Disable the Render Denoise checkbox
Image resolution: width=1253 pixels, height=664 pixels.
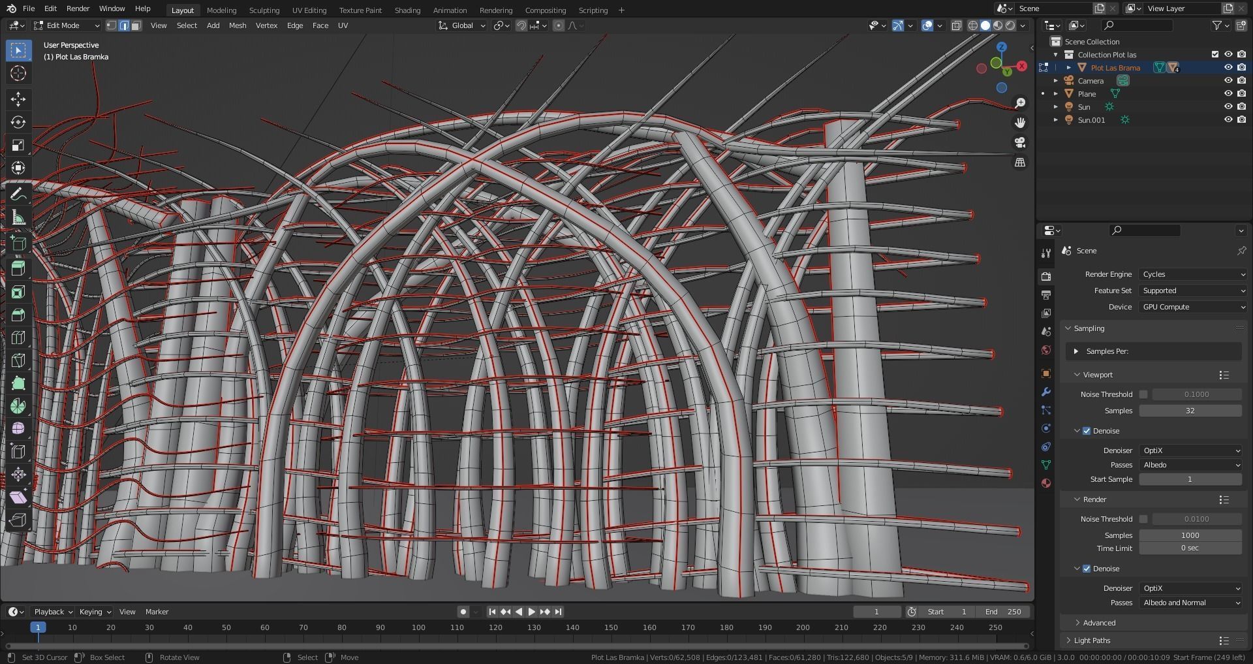click(x=1087, y=569)
